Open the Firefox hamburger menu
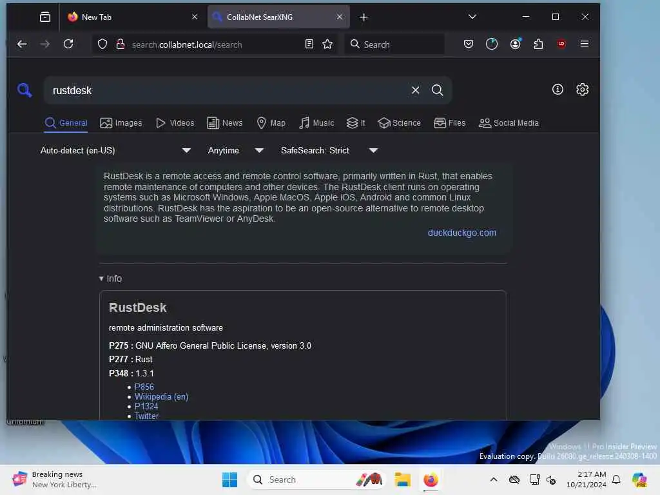The height and width of the screenshot is (495, 660). (584, 44)
